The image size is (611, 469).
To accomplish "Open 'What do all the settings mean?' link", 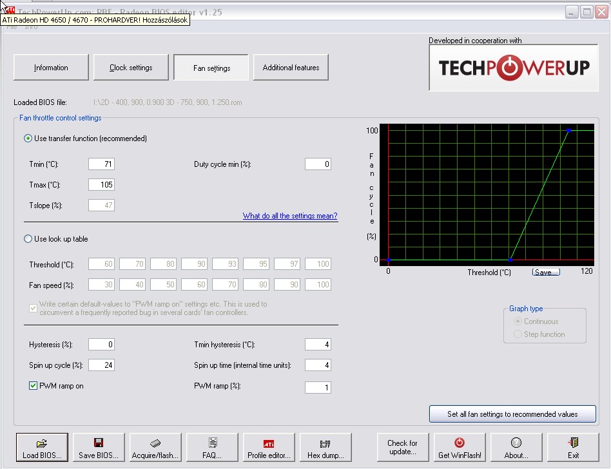I will coord(290,216).
